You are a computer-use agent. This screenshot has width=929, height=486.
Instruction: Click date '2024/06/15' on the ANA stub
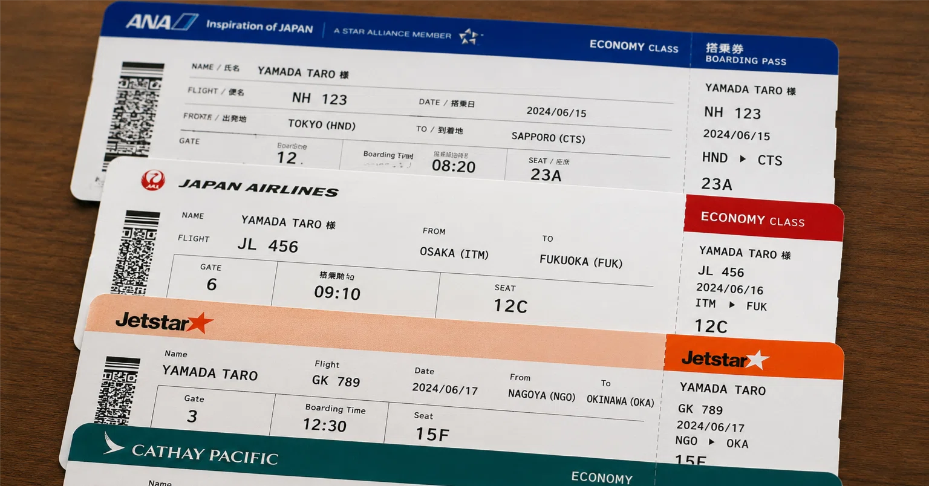[736, 135]
